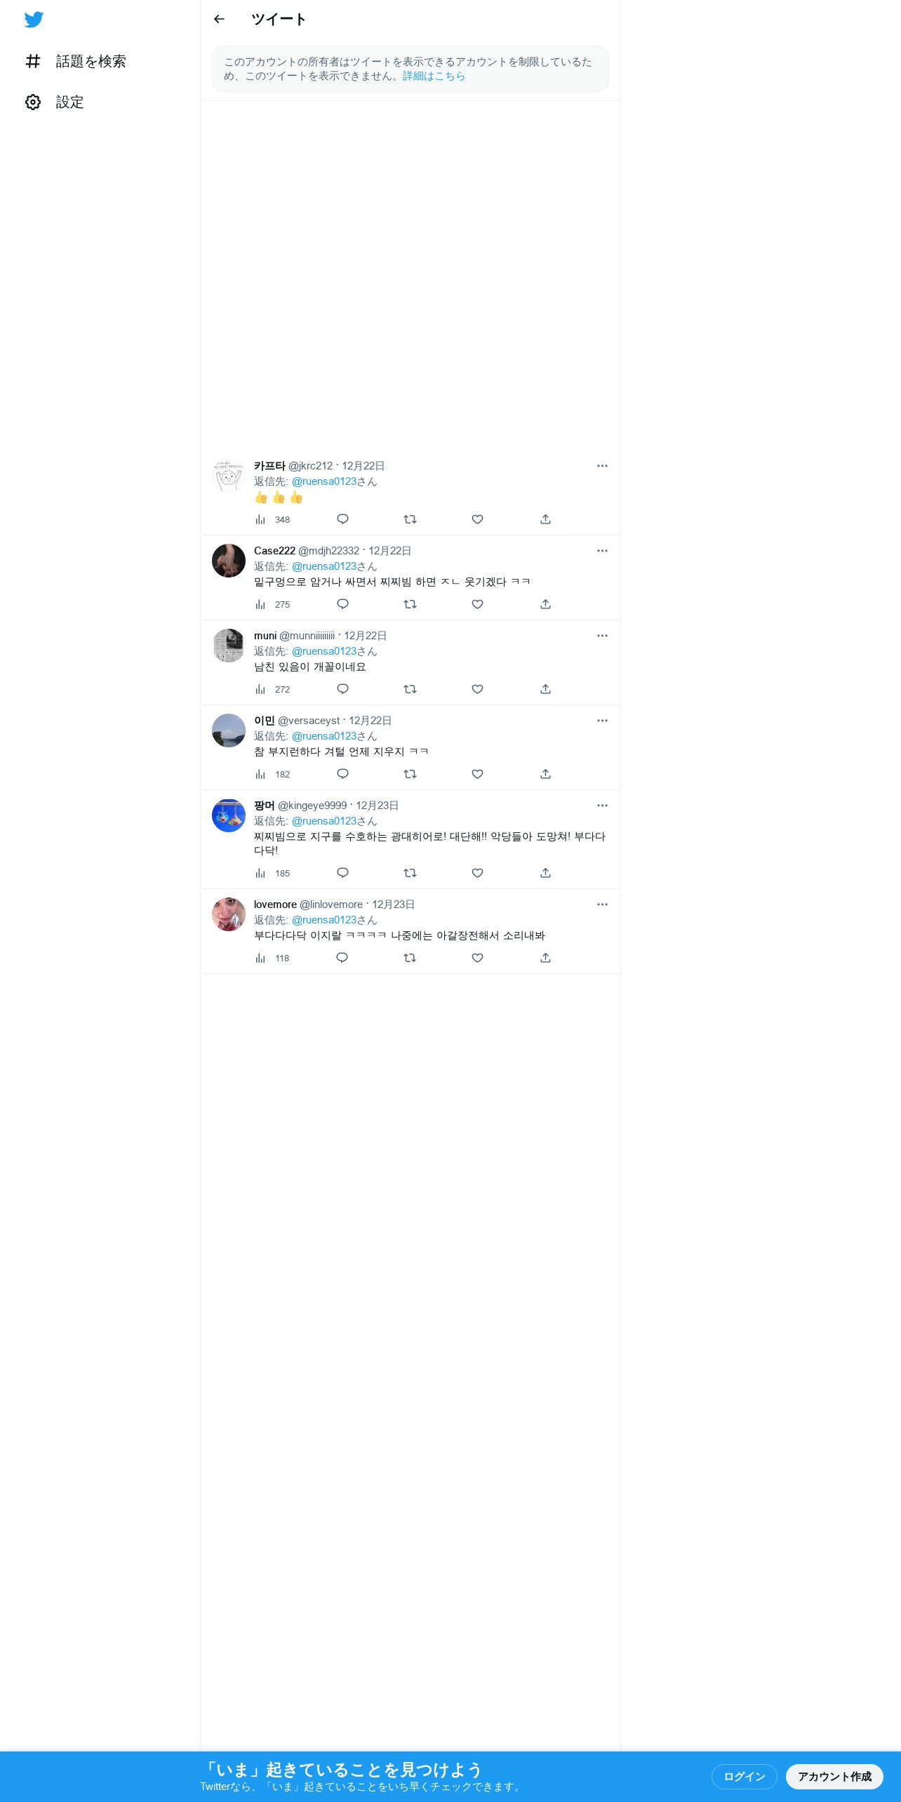Click the アカウント作成 button
This screenshot has height=1802, width=901.
pos(834,1776)
